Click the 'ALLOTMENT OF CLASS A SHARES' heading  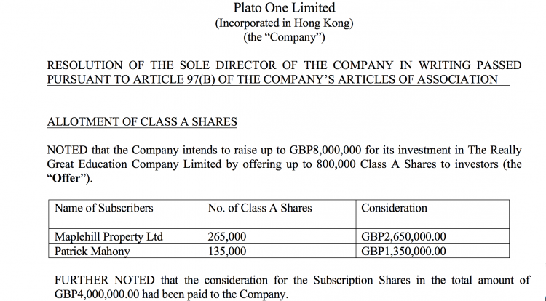(142, 121)
